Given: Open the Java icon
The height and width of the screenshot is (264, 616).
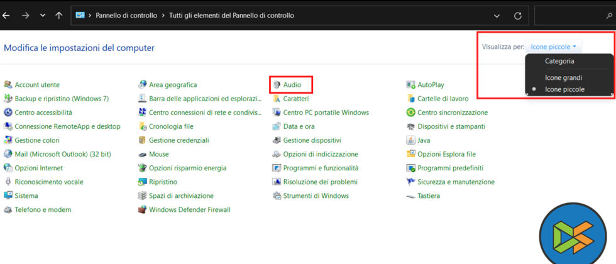Looking at the screenshot, I should pyautogui.click(x=411, y=140).
